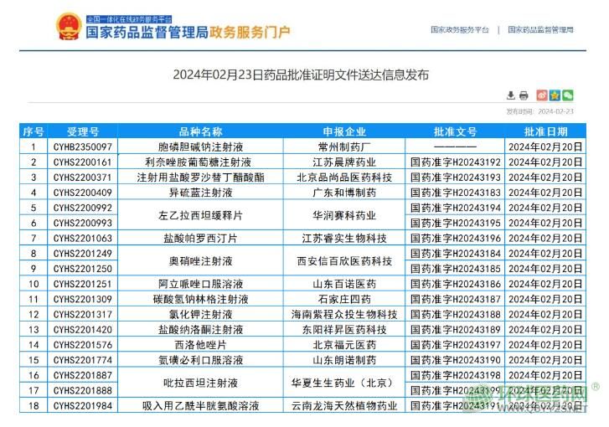Click the 序号 column header

pyautogui.click(x=34, y=131)
